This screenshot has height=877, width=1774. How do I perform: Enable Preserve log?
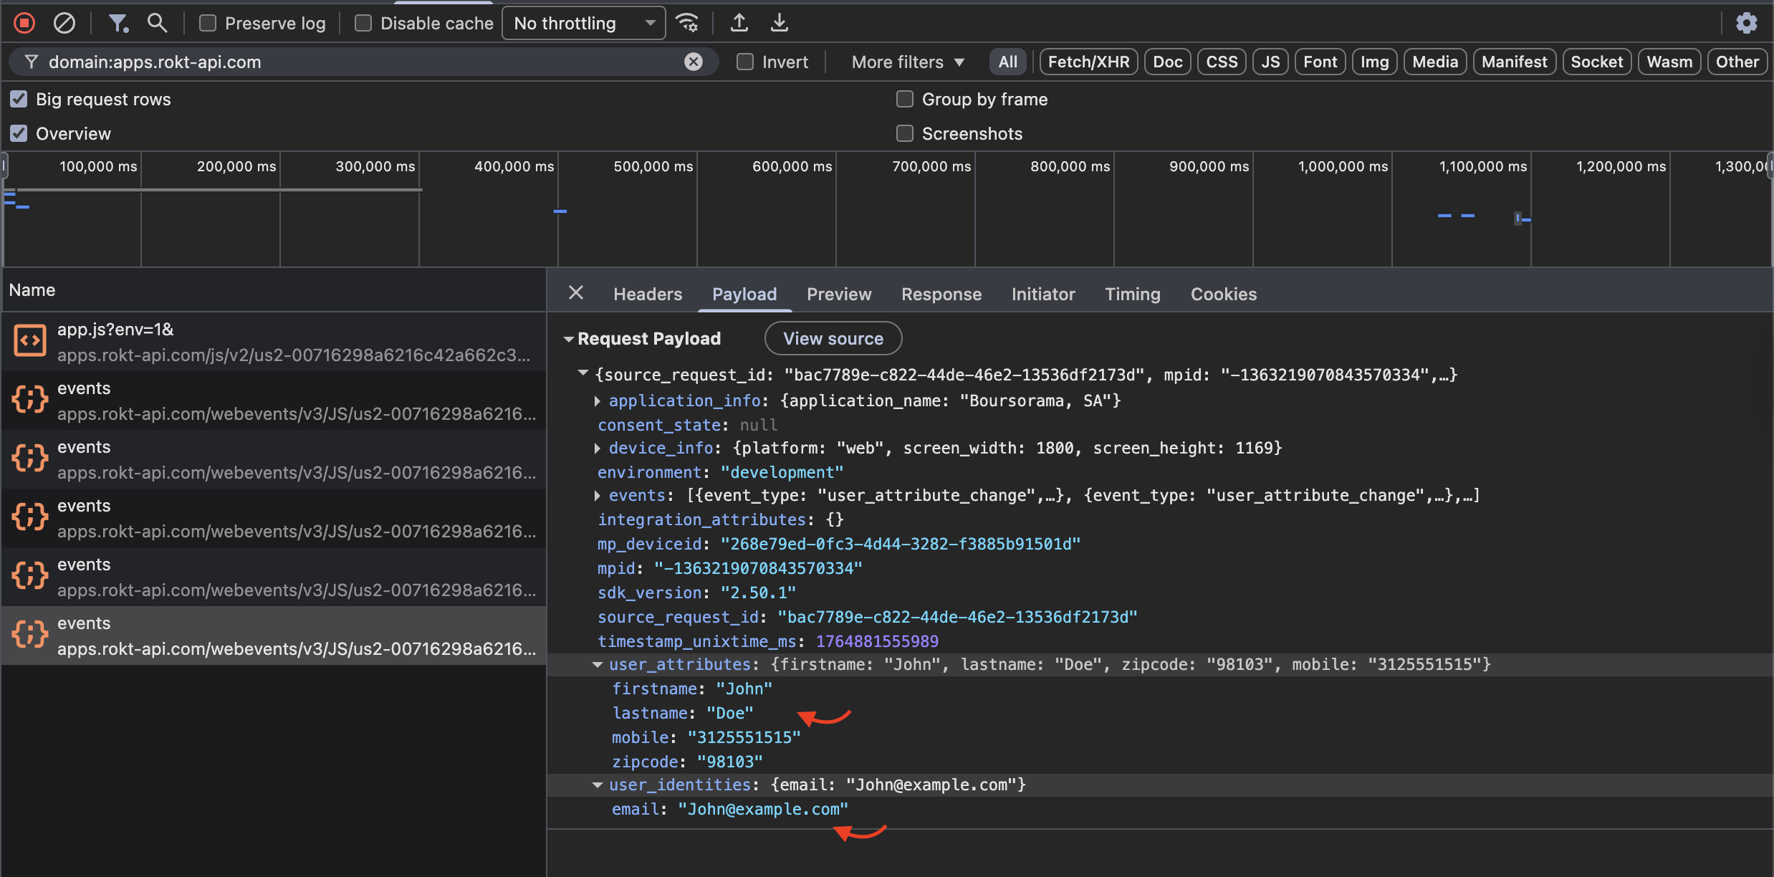click(x=207, y=22)
